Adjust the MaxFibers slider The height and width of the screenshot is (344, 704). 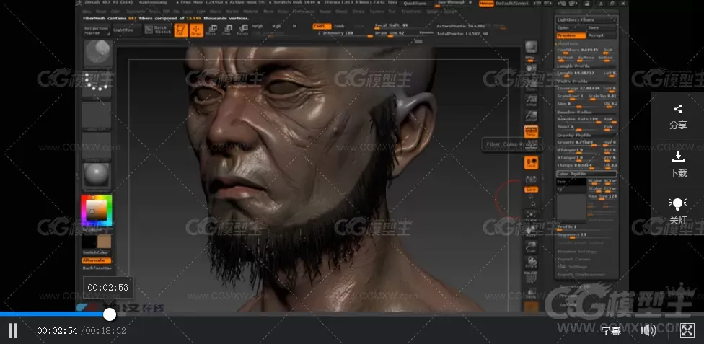coord(578,50)
